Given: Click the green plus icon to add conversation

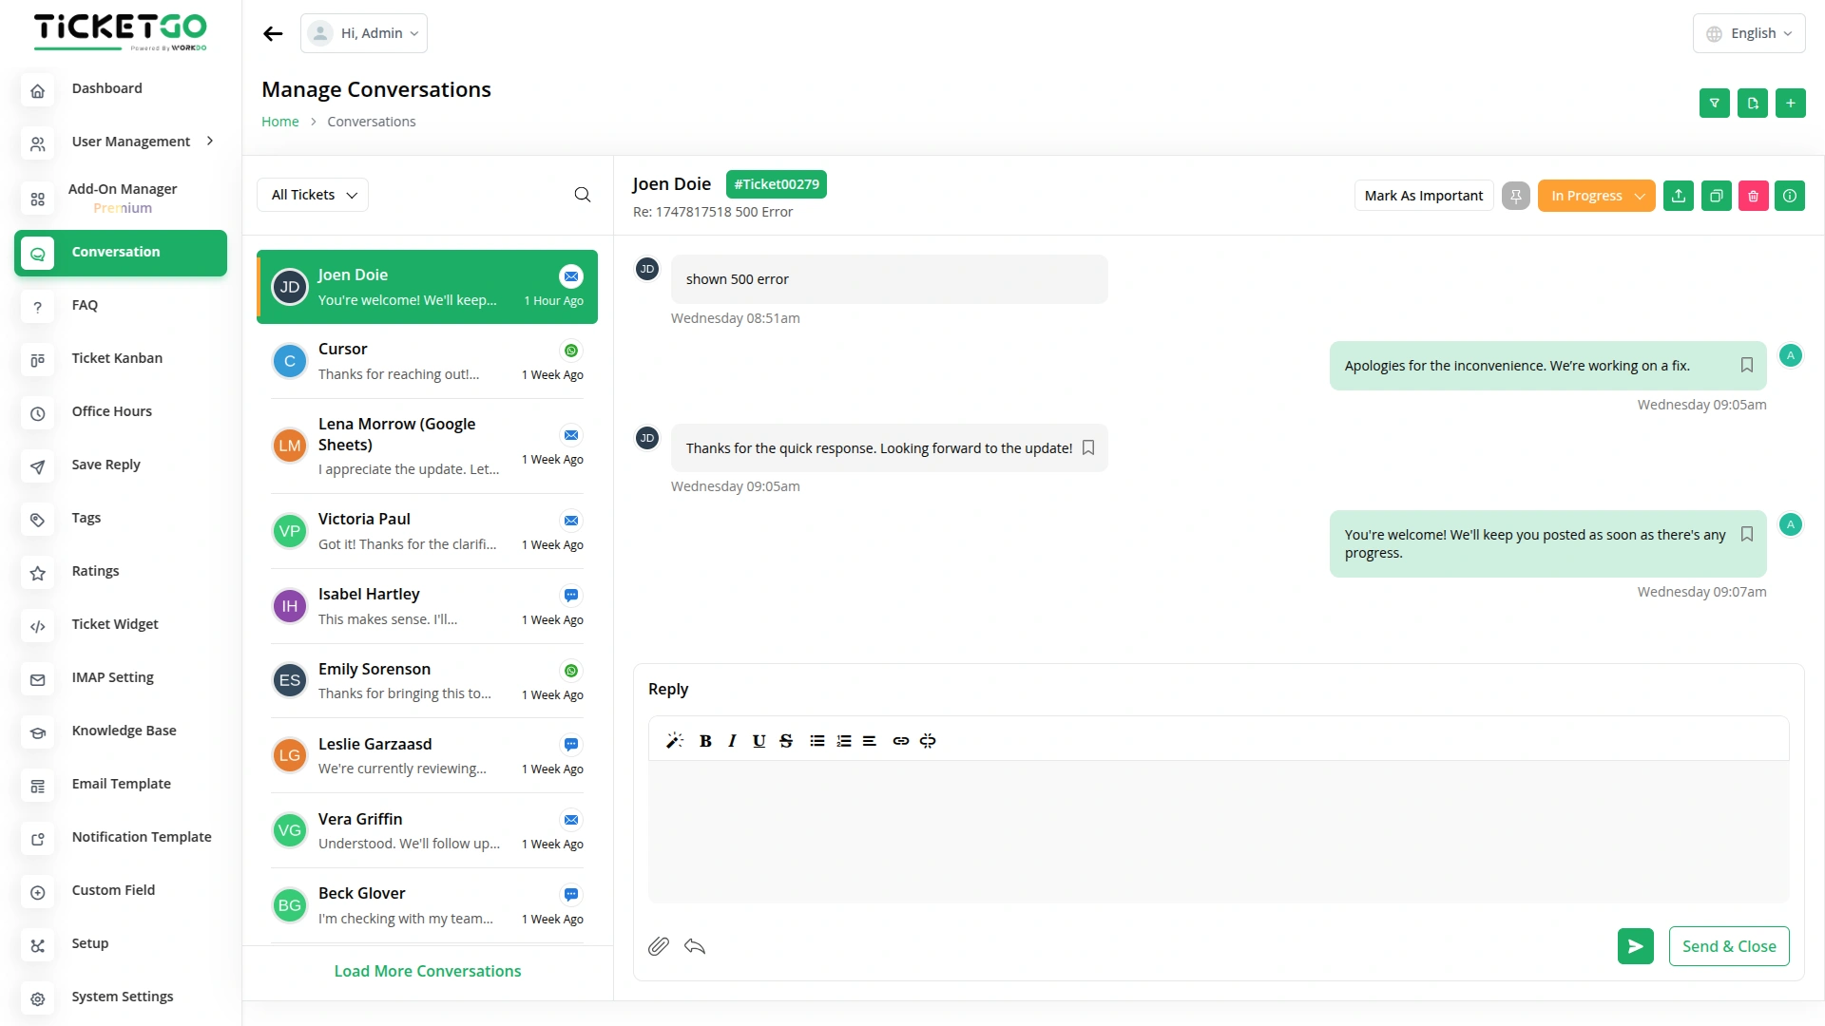Looking at the screenshot, I should 1791,103.
